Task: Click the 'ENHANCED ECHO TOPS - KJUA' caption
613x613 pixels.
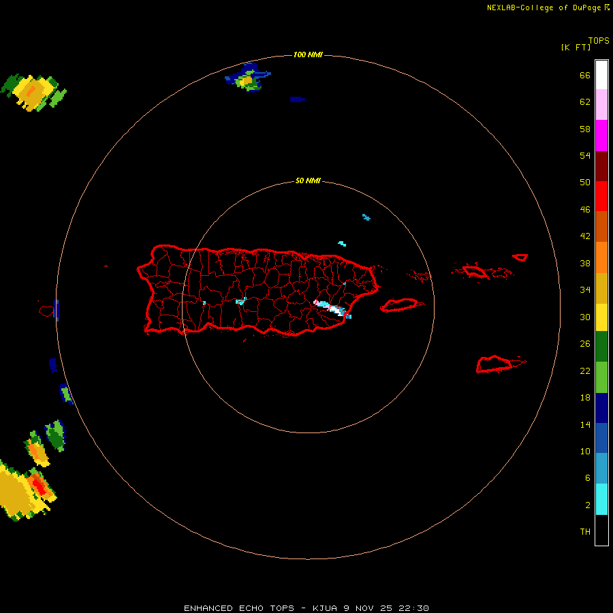Action: tap(260, 608)
